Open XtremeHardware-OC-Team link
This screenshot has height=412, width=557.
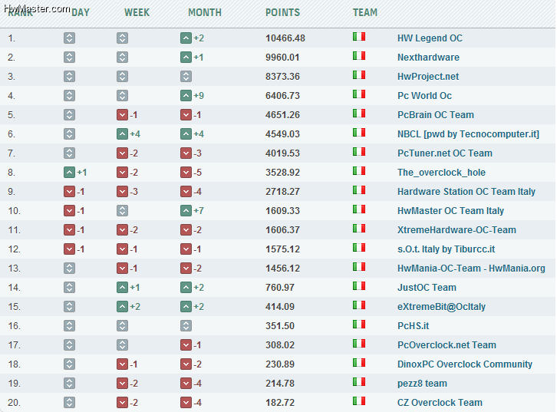pyautogui.click(x=456, y=230)
